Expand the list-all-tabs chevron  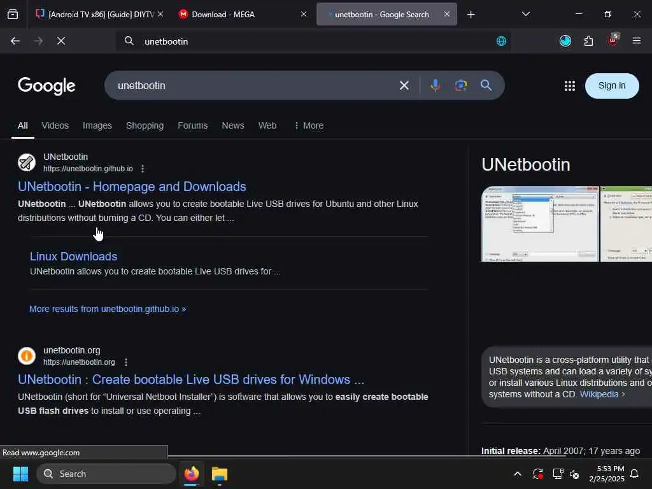pyautogui.click(x=525, y=14)
